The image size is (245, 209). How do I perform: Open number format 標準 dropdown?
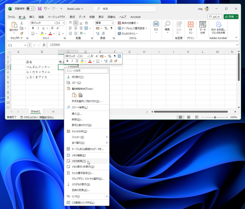pos(112,23)
